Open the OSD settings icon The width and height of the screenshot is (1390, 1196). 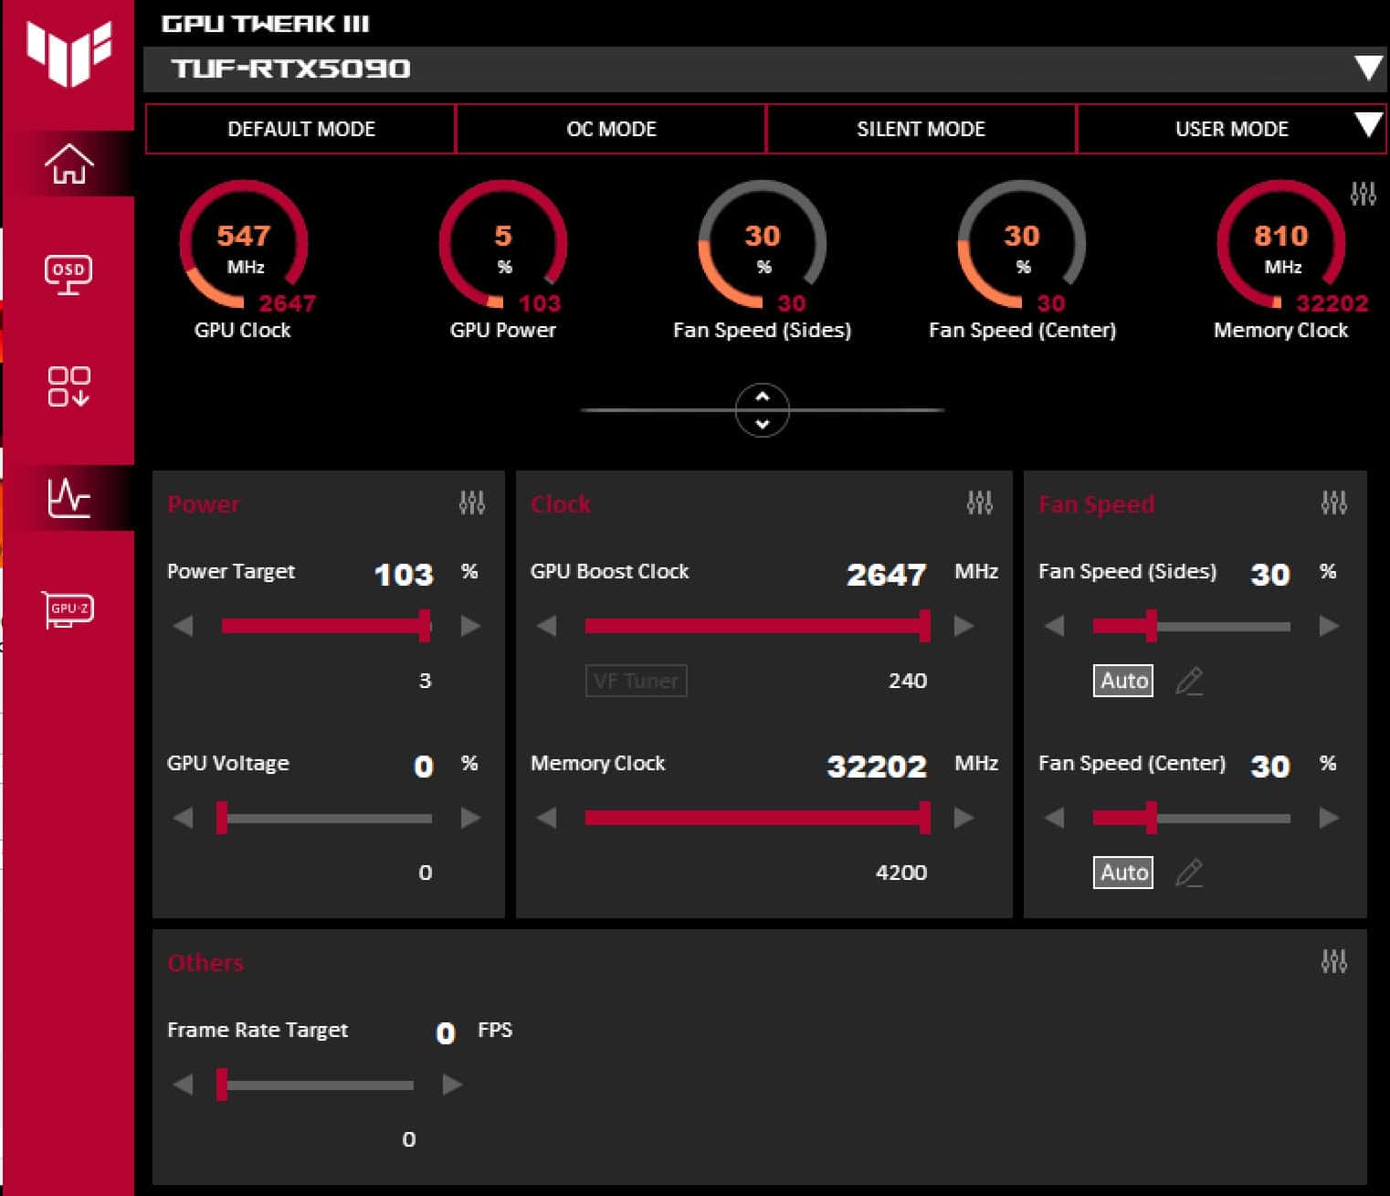coord(68,273)
